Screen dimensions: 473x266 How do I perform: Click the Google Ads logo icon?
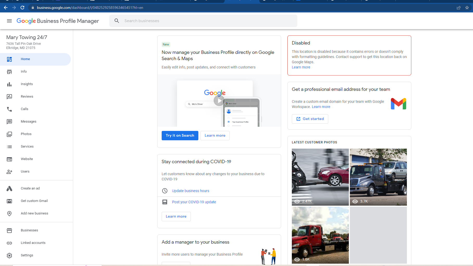(9, 188)
